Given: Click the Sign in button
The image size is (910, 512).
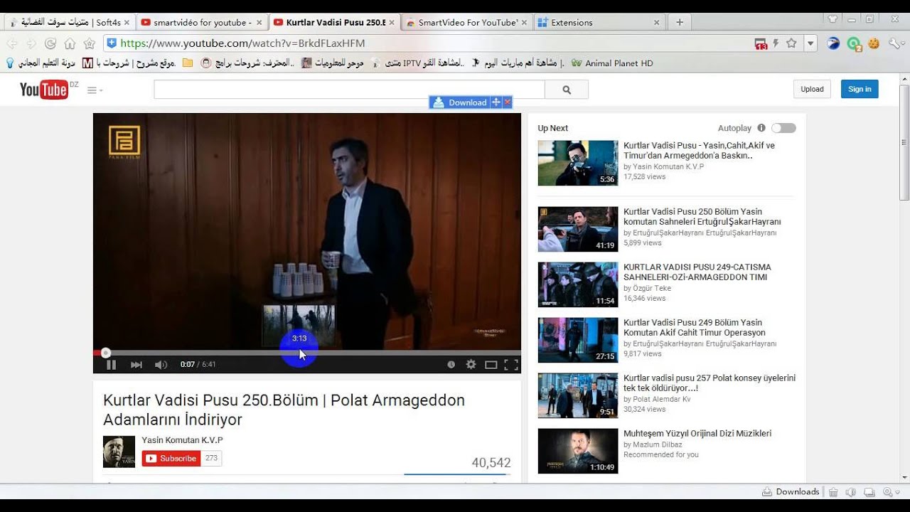Looking at the screenshot, I should tap(860, 89).
